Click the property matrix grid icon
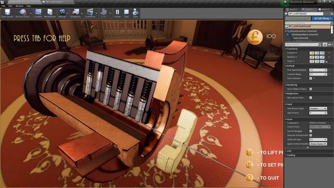The image size is (334, 188). pyautogui.click(x=325, y=44)
